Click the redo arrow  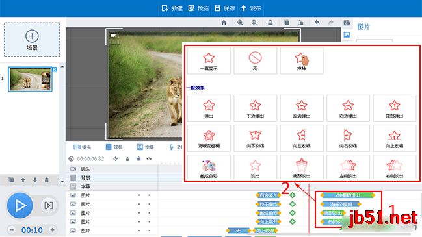tap(331, 23)
